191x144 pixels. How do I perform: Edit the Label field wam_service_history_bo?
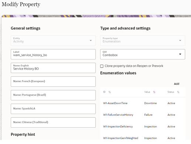coord(53,54)
